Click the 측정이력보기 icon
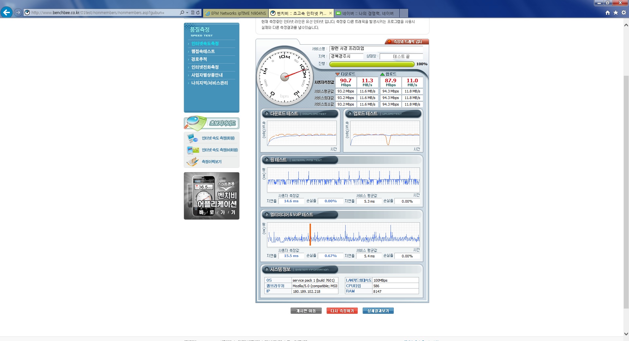The width and height of the screenshot is (629, 341). [192, 161]
